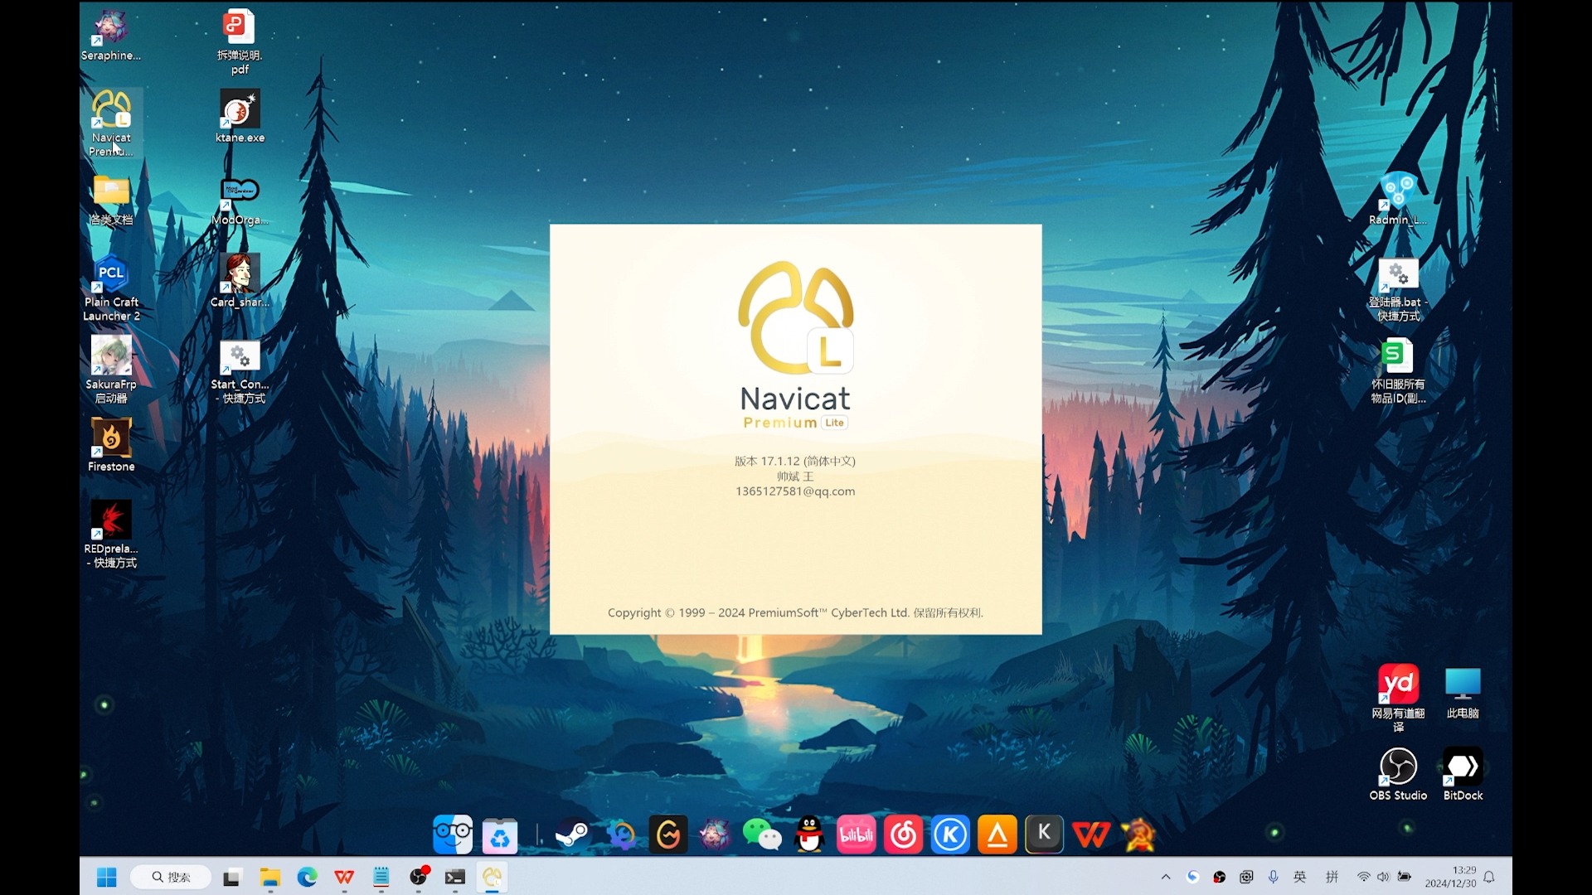This screenshot has width=1592, height=895.
Task: Launch OBS Studio from the desktop
Action: pyautogui.click(x=1398, y=774)
